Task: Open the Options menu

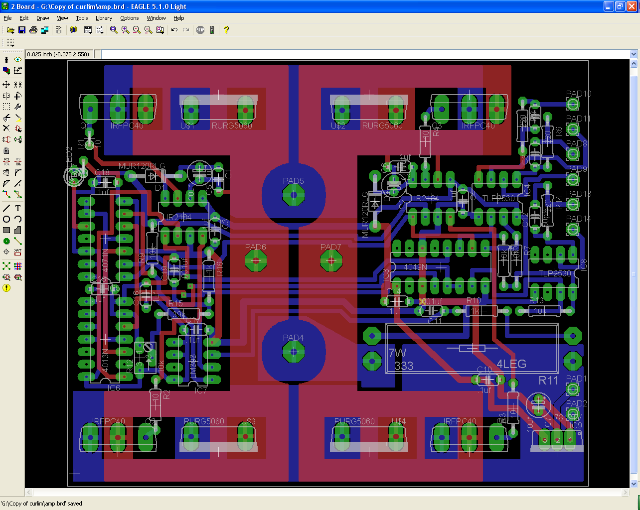Action: click(129, 18)
